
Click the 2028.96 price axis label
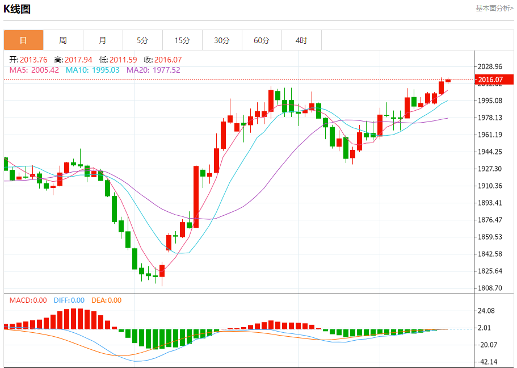491,66
